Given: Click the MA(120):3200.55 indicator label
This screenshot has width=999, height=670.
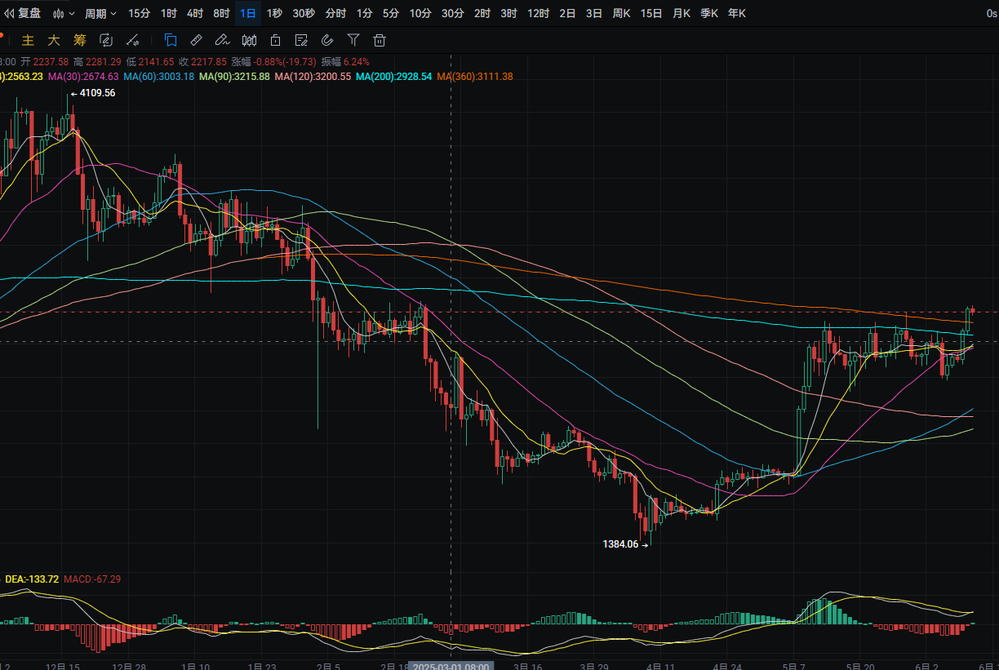Looking at the screenshot, I should [313, 76].
